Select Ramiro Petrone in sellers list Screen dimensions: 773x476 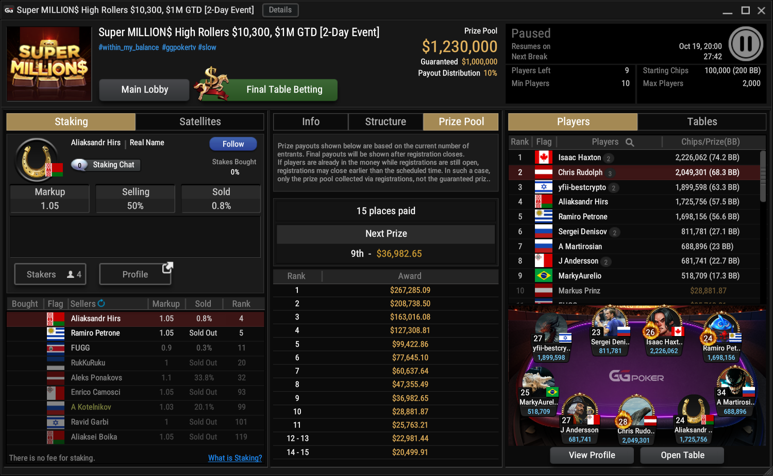point(136,333)
